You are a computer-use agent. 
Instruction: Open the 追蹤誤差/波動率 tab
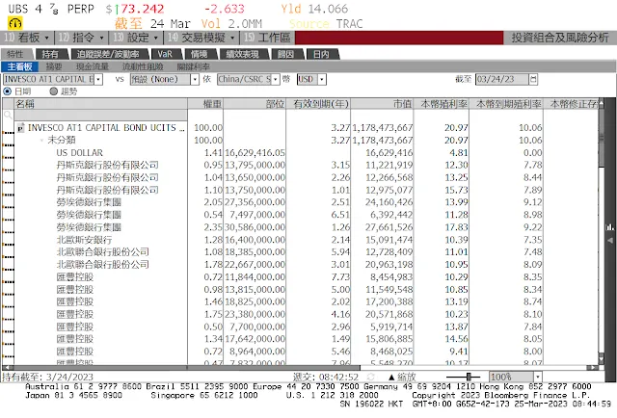point(108,54)
